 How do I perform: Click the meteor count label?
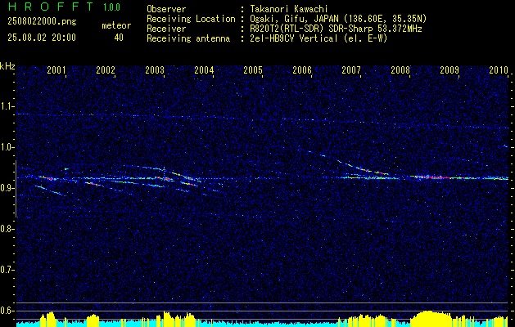(116, 25)
